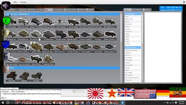Spawn the M16 Ambler (DoDS) halftrack

click(85, 23)
